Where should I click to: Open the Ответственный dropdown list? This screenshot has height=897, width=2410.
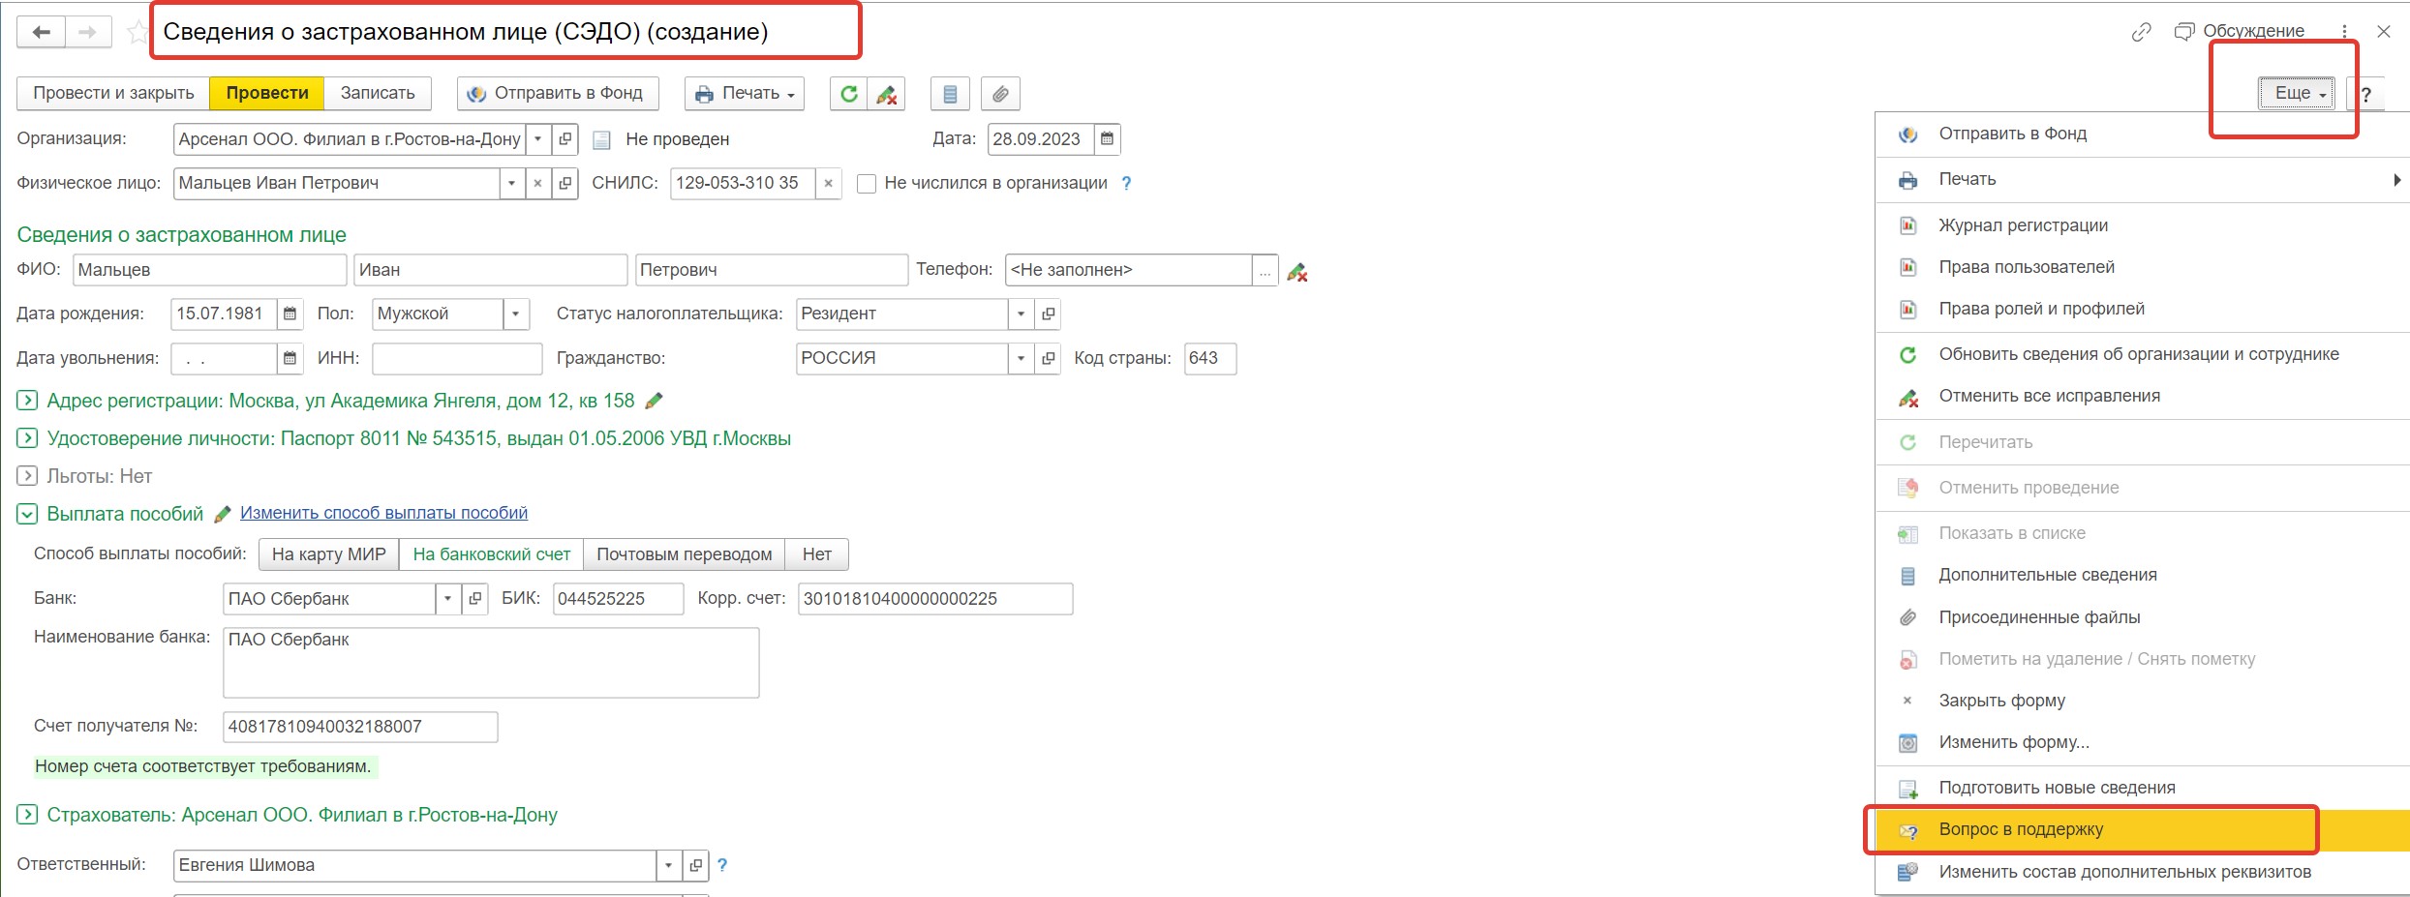668,865
